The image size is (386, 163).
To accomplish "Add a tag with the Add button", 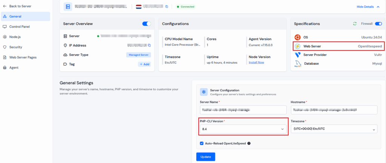I will click(x=144, y=64).
